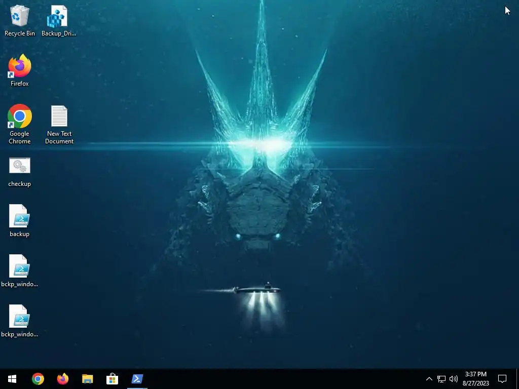This screenshot has width=519, height=389.
Task: Select the backup PowerShell script icon
Action: (x=20, y=221)
